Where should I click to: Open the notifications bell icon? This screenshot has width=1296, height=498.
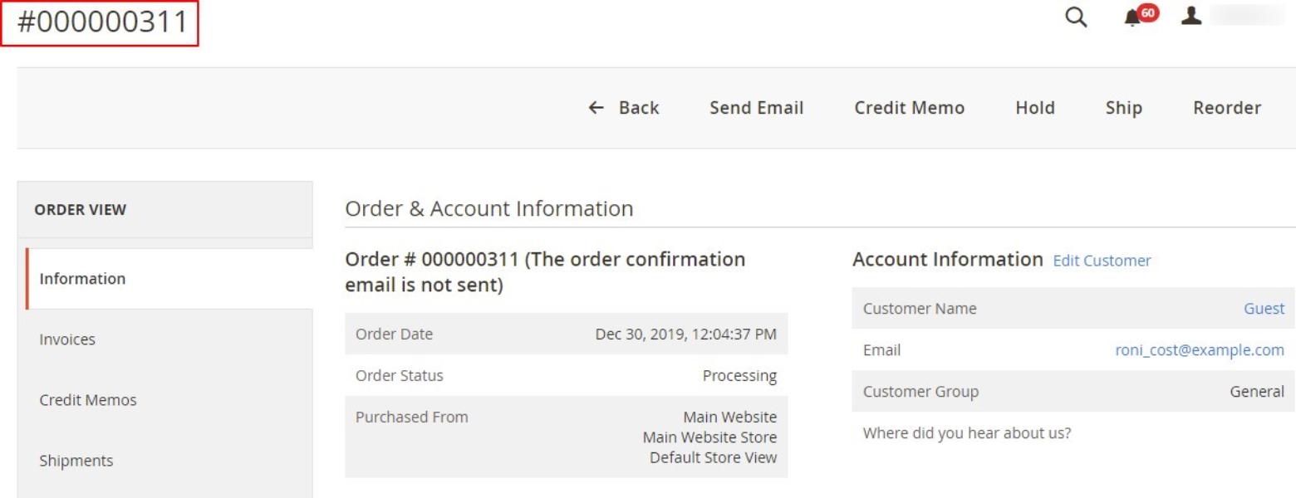click(x=1130, y=18)
